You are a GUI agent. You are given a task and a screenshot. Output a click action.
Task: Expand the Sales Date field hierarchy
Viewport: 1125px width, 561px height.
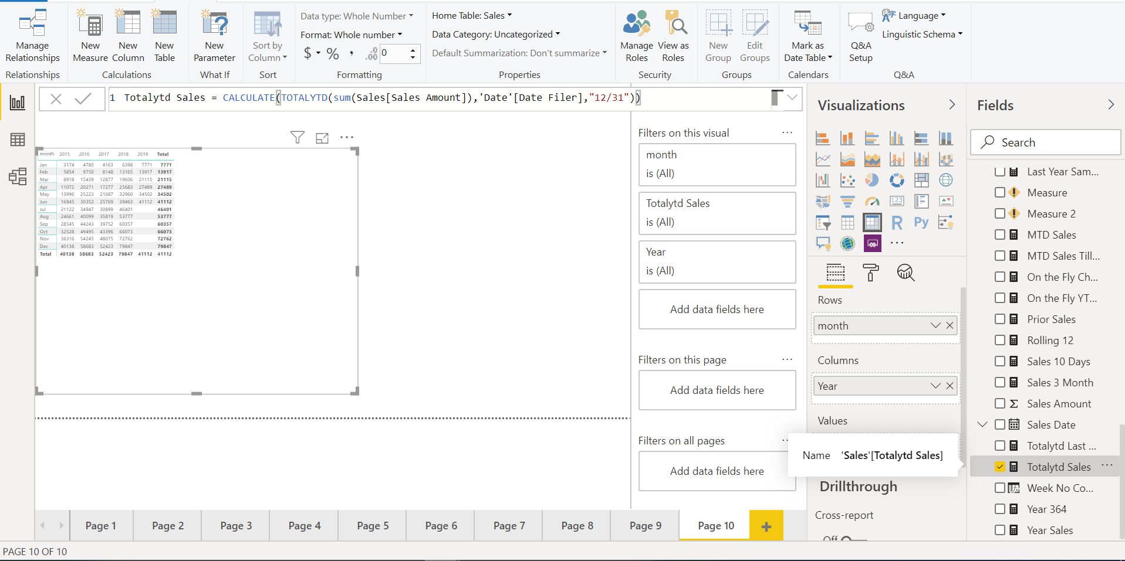click(x=982, y=424)
